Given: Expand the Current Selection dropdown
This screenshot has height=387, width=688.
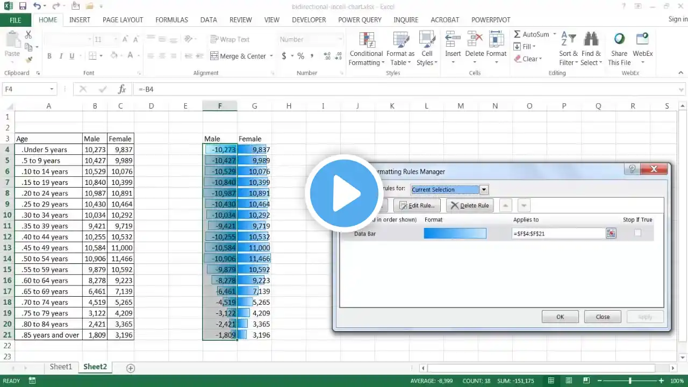Looking at the screenshot, I should point(484,190).
